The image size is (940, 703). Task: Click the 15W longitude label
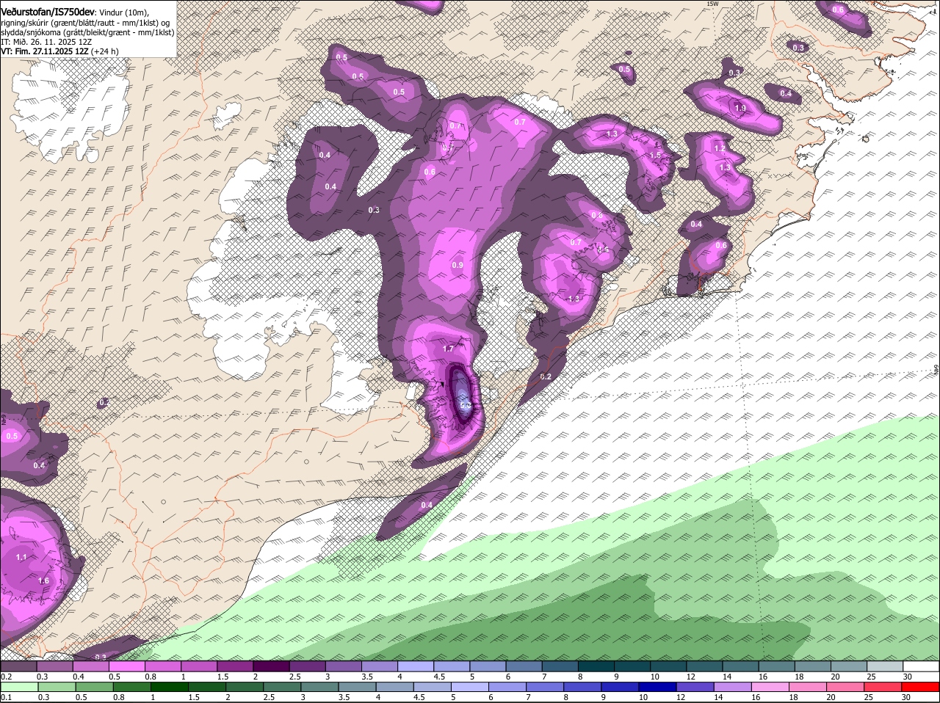coord(712,4)
